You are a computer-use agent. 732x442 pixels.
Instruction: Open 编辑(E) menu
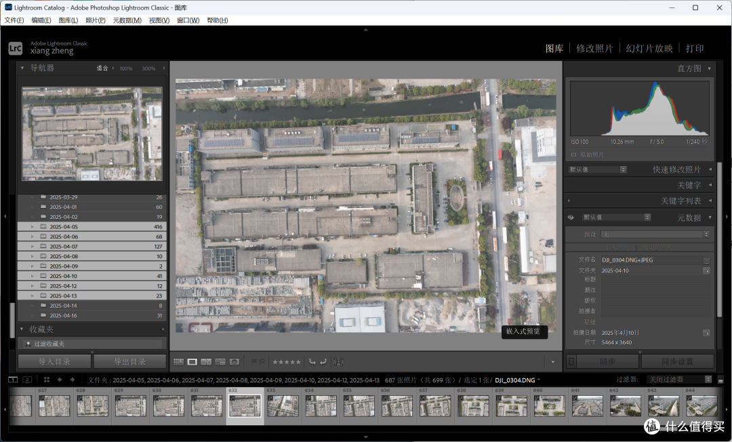[x=41, y=20]
